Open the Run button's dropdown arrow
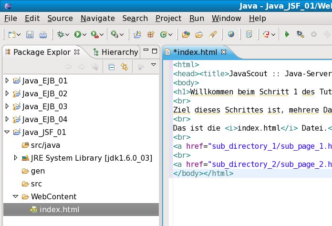Viewport: 332px width, 226px height. point(84,35)
